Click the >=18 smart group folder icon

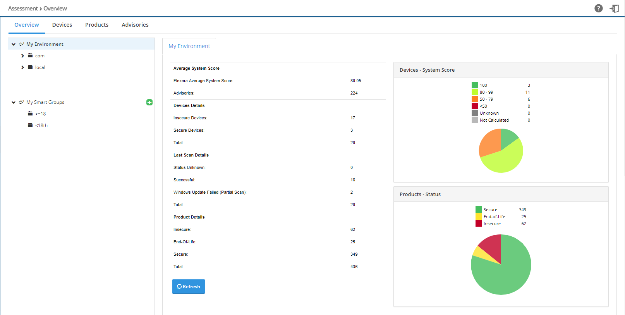30,114
